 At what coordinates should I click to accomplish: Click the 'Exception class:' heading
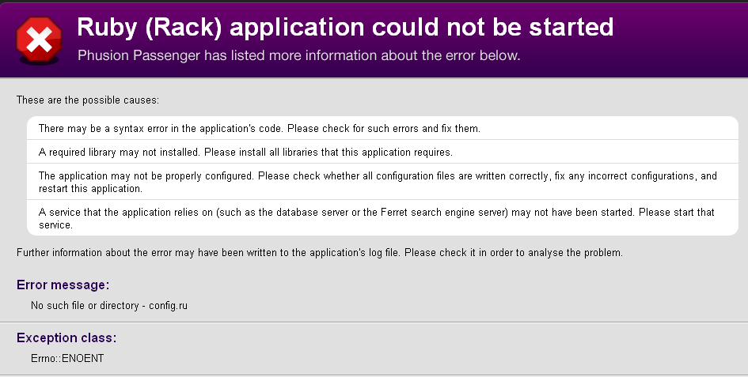tap(66, 338)
